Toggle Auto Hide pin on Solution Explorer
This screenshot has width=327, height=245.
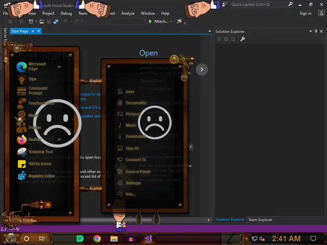[316, 31]
